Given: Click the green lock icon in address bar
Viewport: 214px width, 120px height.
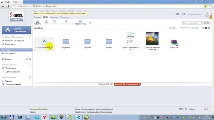Looking at the screenshot, I should click(206, 6).
